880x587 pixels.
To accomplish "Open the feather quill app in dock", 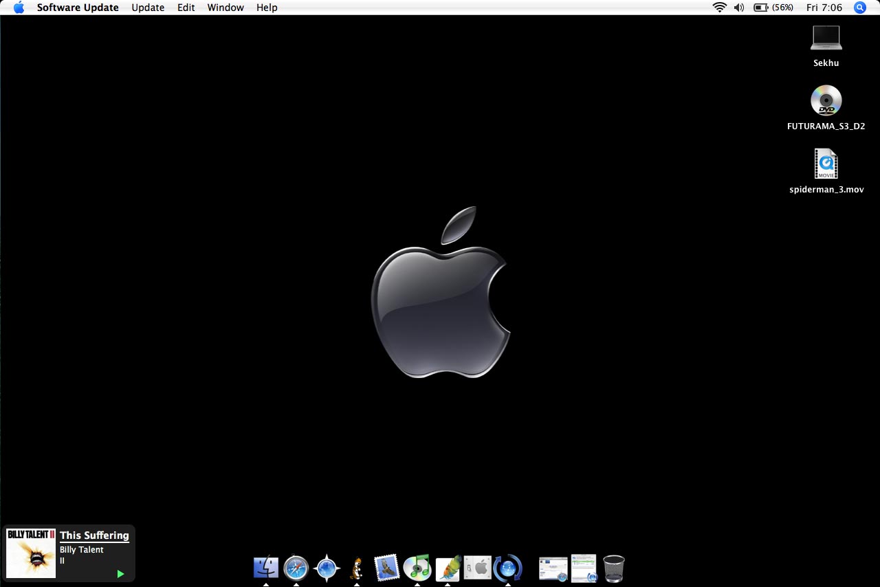I will (x=448, y=568).
